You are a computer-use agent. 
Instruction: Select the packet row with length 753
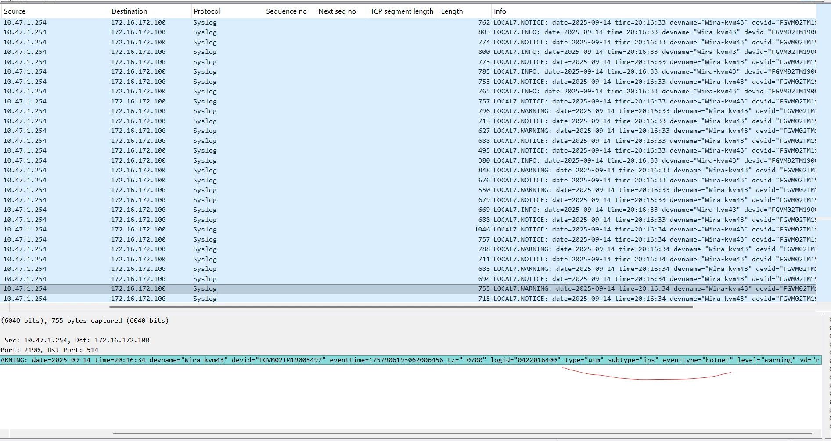(x=408, y=82)
